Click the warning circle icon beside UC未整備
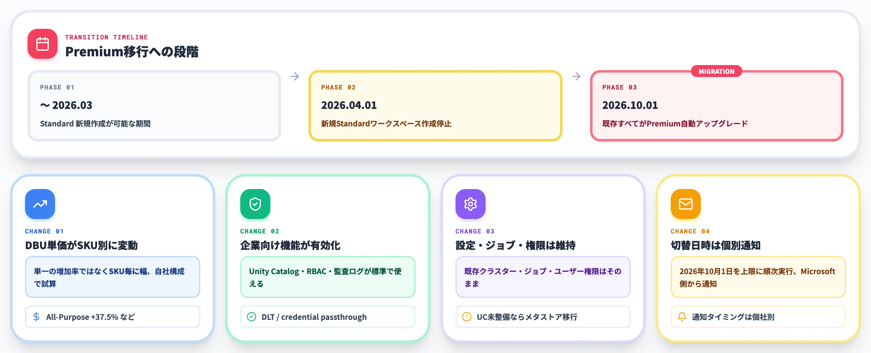 coord(466,317)
